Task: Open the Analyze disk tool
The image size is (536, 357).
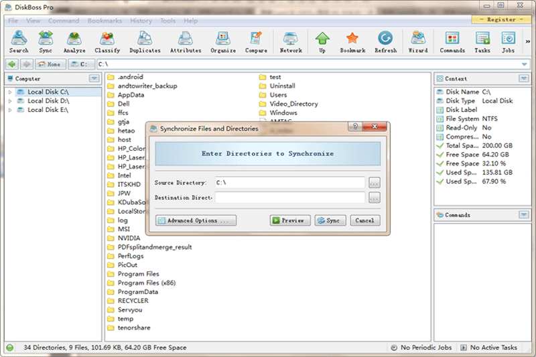Action: pyautogui.click(x=74, y=42)
